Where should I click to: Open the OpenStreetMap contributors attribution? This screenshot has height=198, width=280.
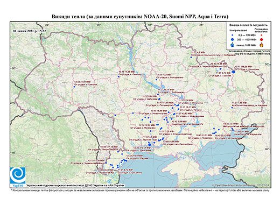pos(241,185)
